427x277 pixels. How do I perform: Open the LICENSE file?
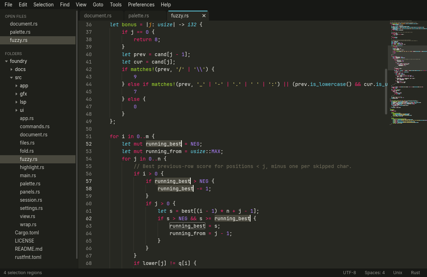[38, 241]
